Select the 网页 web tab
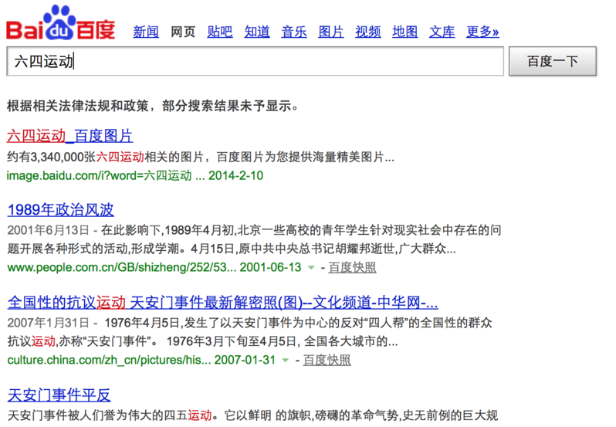 tap(183, 32)
